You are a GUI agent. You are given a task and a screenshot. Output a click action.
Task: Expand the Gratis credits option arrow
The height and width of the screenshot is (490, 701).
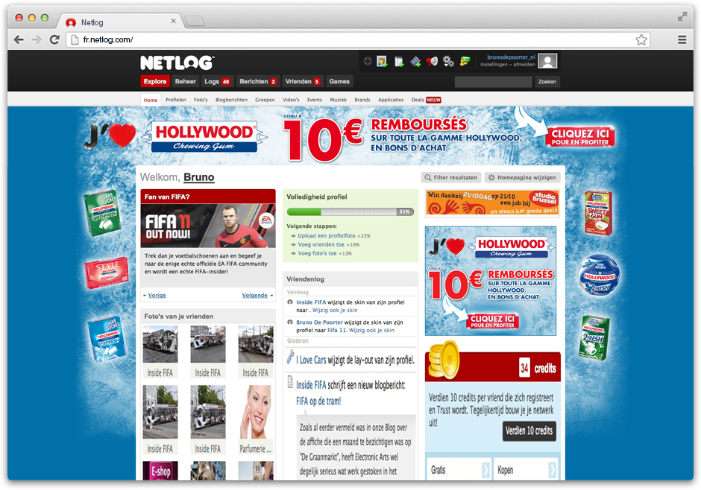point(486,470)
